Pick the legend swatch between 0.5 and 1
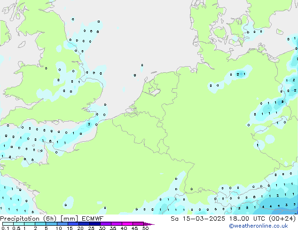The height and width of the screenshot is (230, 298). click(x=19, y=224)
